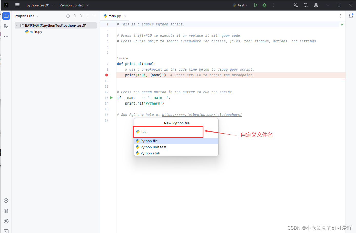This screenshot has width=356, height=233.
Task: Hide the Project panel
Action: tap(95, 16)
